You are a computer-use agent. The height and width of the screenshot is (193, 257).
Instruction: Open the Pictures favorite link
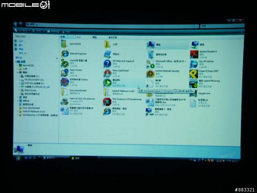click(19, 45)
